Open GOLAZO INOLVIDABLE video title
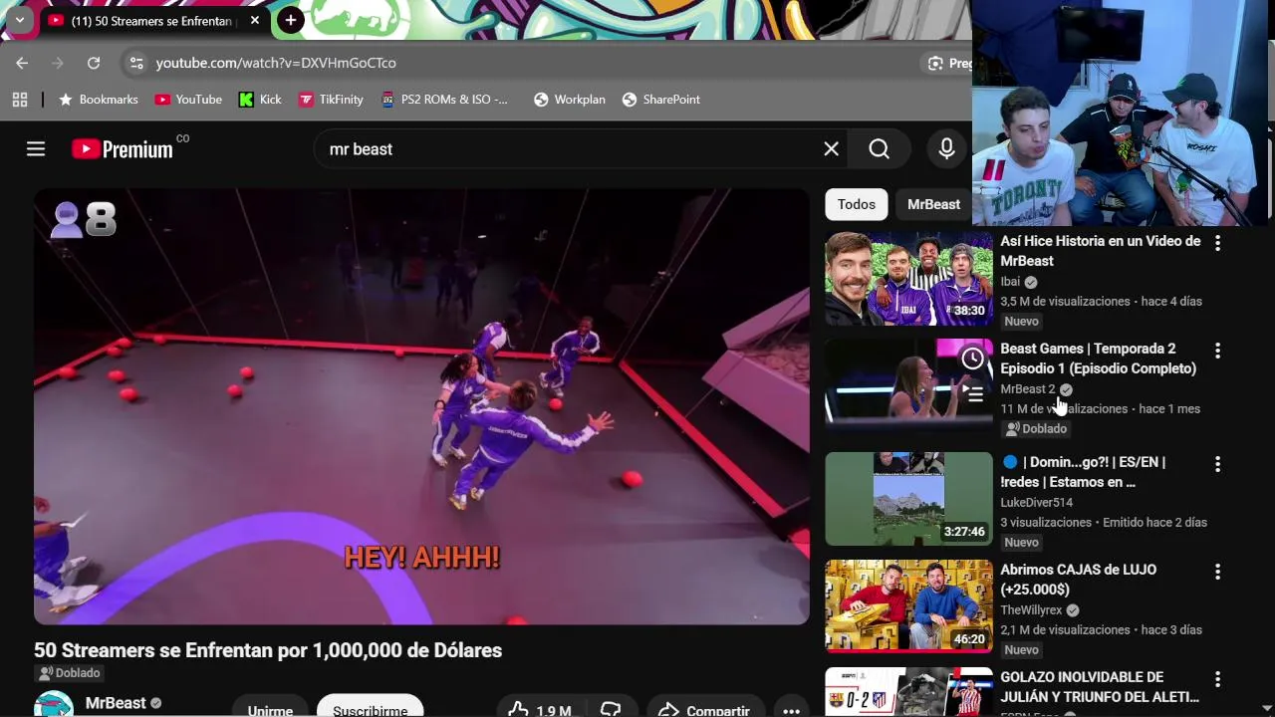This screenshot has width=1275, height=717. point(1100,687)
